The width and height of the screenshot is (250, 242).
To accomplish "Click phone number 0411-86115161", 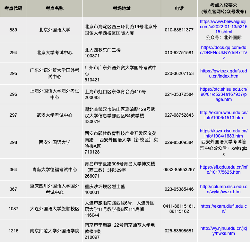I will tap(178, 206).
